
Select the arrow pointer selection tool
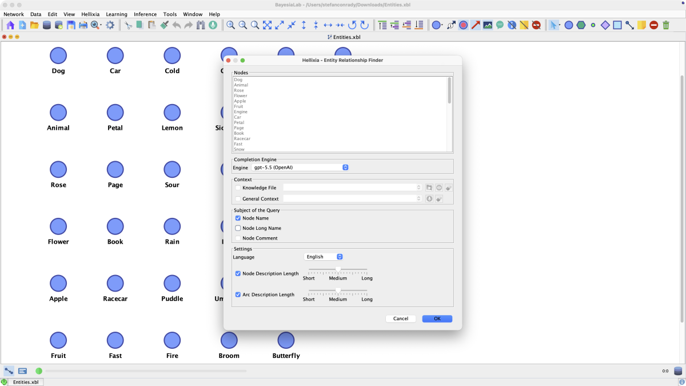(x=553, y=25)
